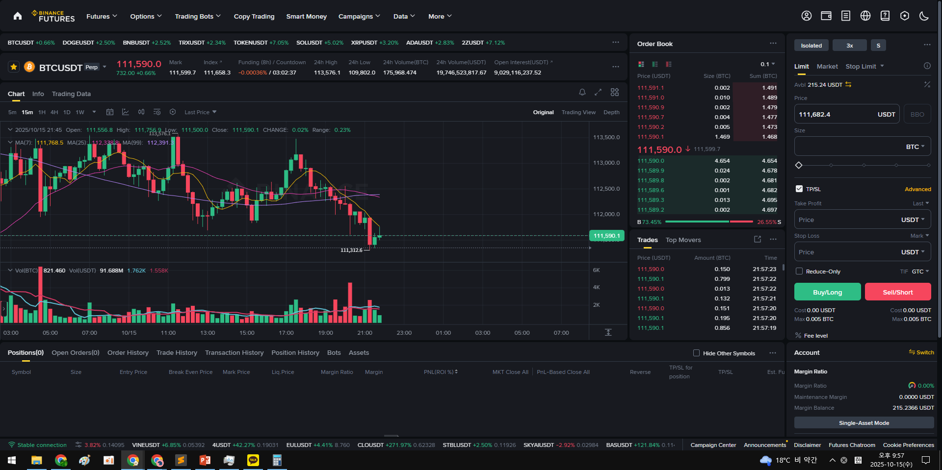The height and width of the screenshot is (470, 942).
Task: Open the Last Price dropdown
Action: 200,112
